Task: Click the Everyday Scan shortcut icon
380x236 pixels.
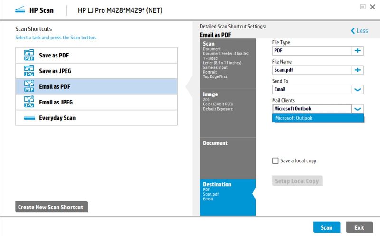Action: (x=29, y=118)
